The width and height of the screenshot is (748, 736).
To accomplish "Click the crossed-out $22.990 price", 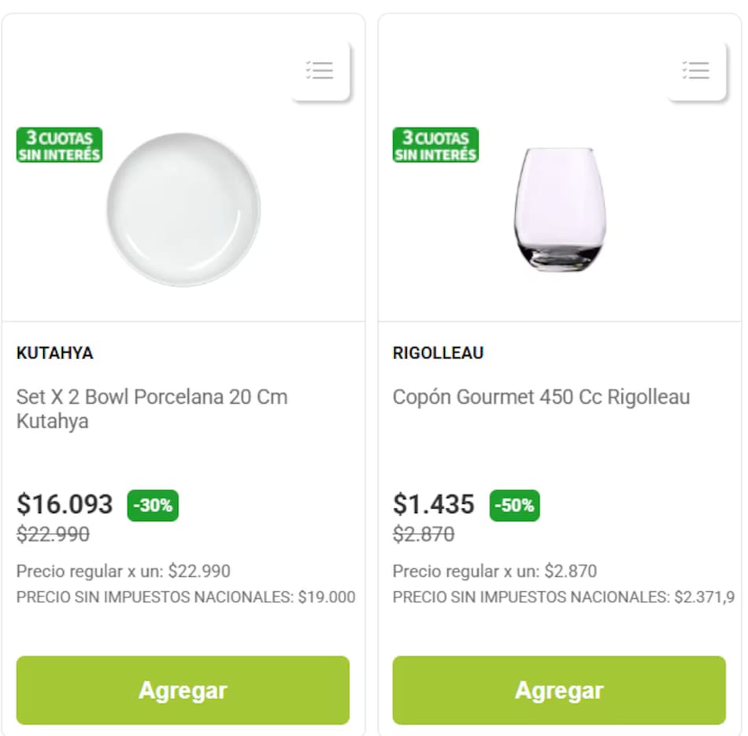I will click(x=53, y=534).
